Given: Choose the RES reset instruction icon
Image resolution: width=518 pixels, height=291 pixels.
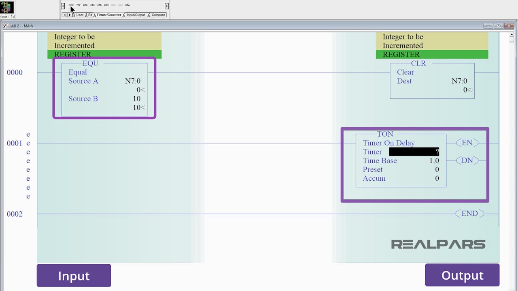Looking at the screenshot, I should pos(106,5).
